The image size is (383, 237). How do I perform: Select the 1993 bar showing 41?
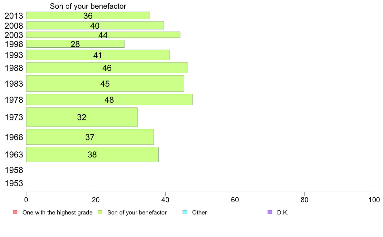(98, 55)
